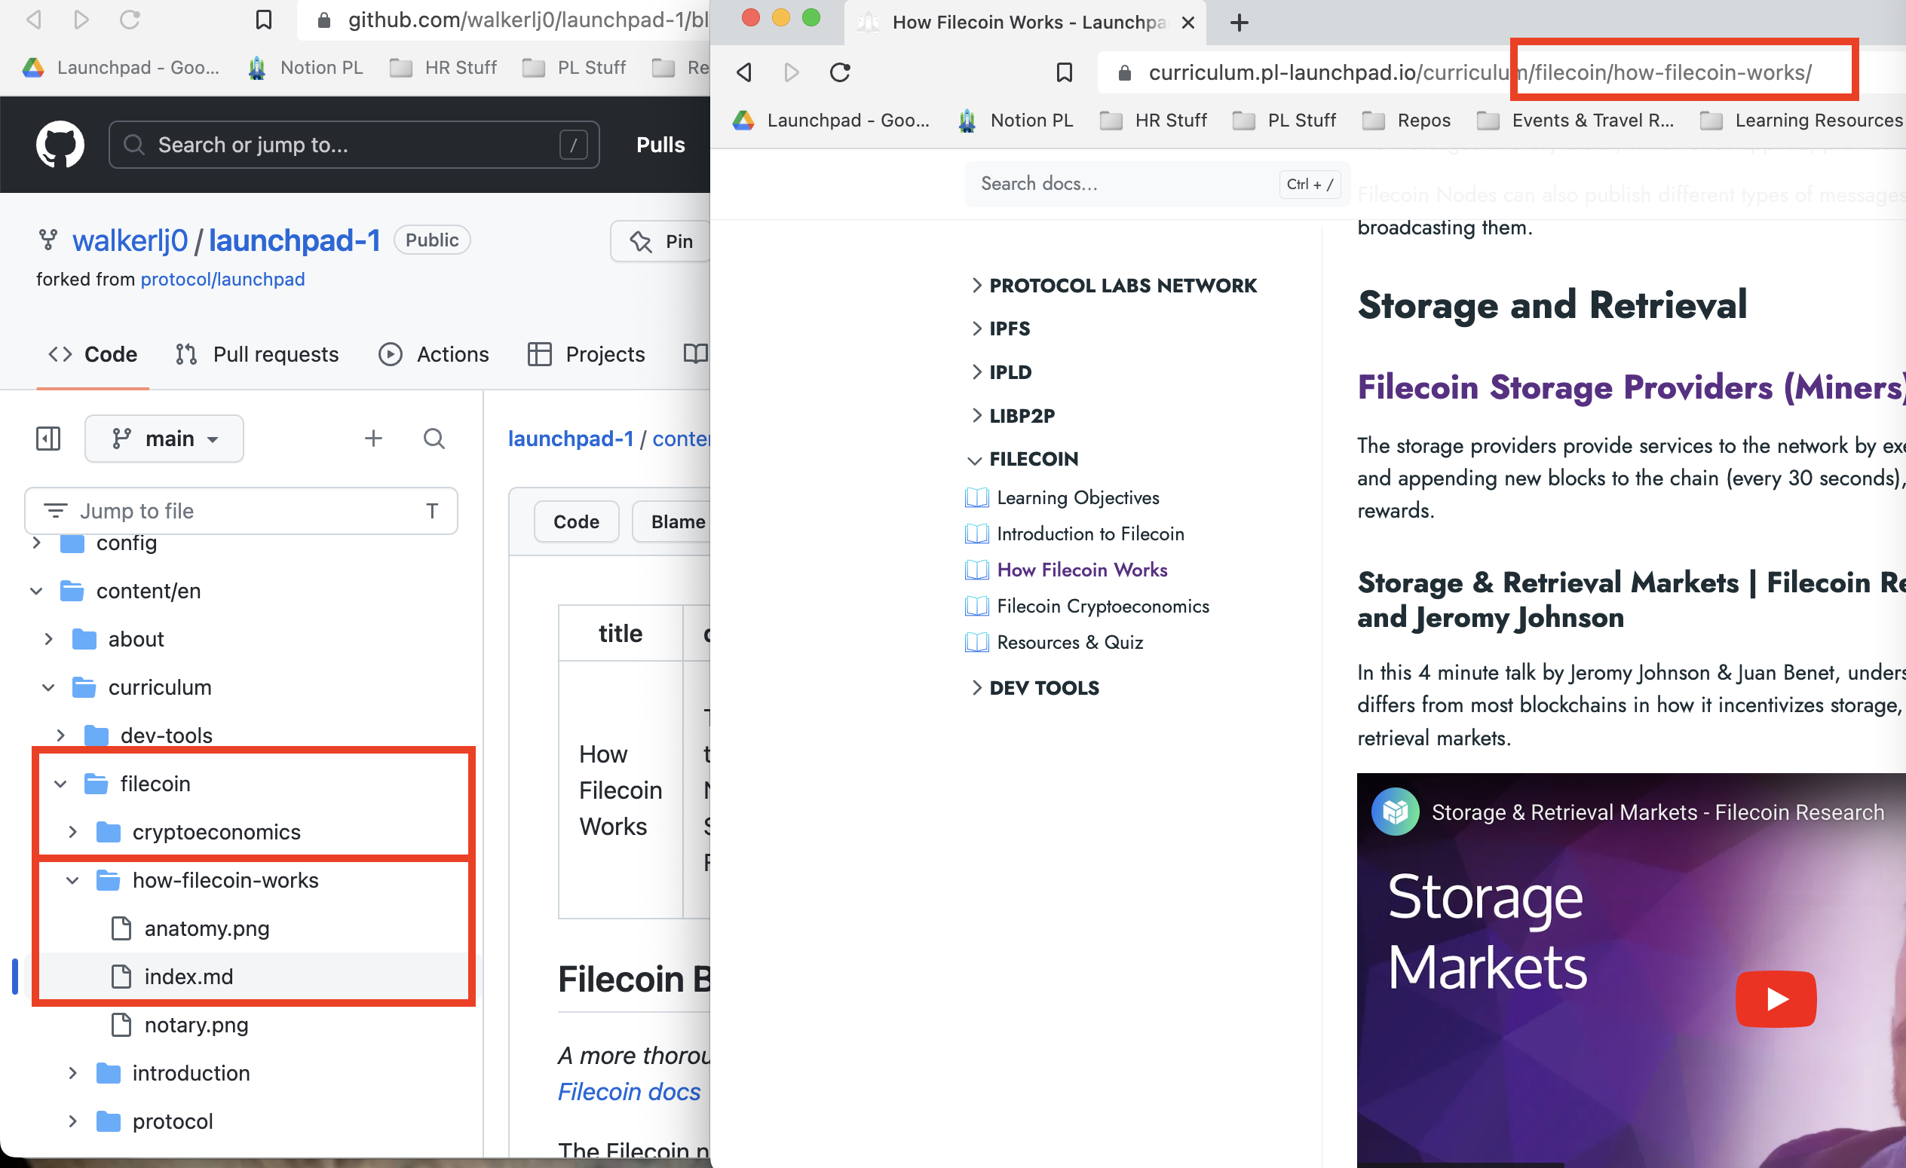This screenshot has height=1168, width=1906.
Task: Open the Pull requests tab
Action: click(x=257, y=354)
